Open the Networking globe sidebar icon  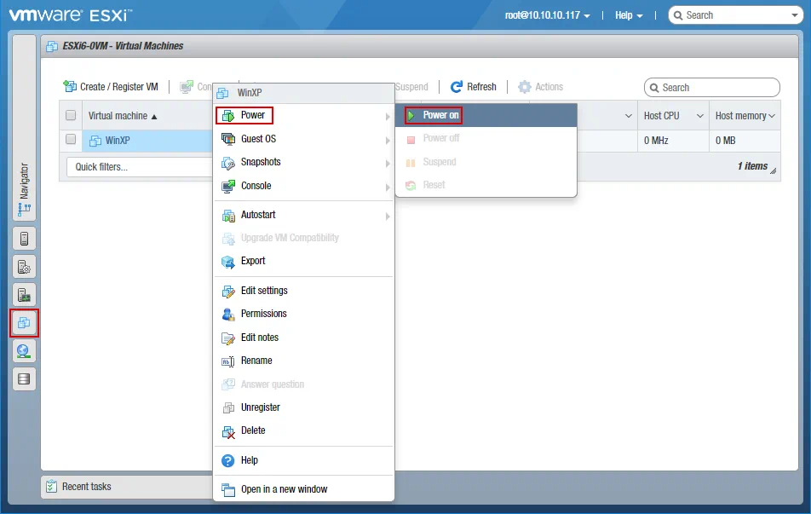(24, 351)
